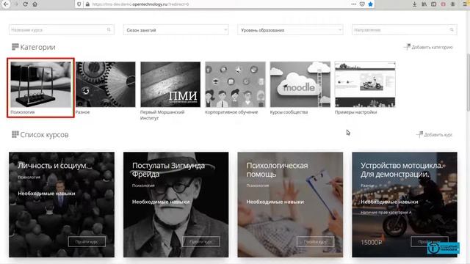The image size is (470, 264).
Task: Click Психология tag on Личность и социум card
Action: pyautogui.click(x=29, y=177)
